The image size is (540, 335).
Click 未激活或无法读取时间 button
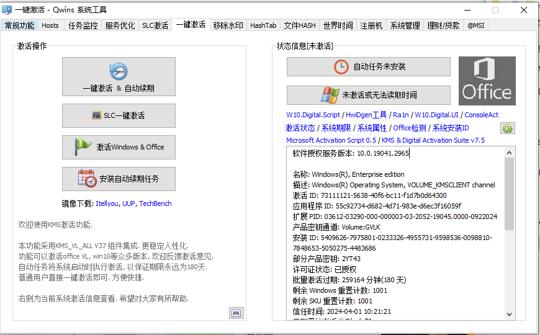369,95
